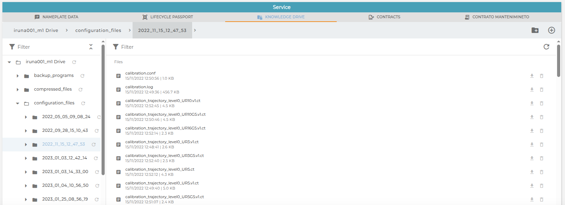Delete calibration_trajectory_level0_UR10.v1.ct
Viewport: 565px width, 205px height.
click(x=542, y=103)
